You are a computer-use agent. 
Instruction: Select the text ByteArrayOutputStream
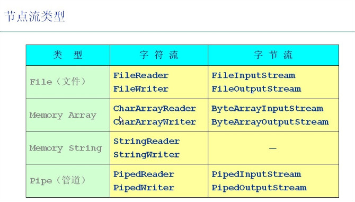(x=270, y=122)
